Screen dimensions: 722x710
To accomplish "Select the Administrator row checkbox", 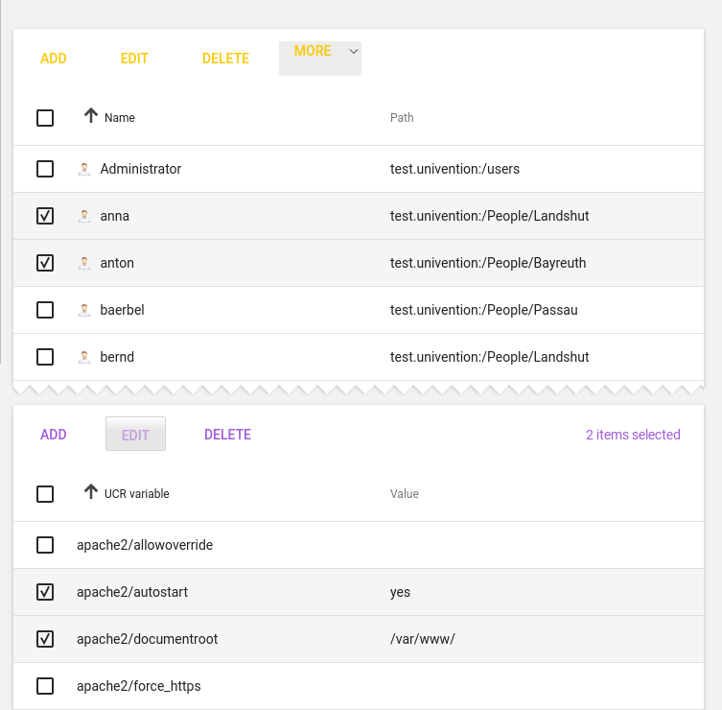I will pos(45,169).
